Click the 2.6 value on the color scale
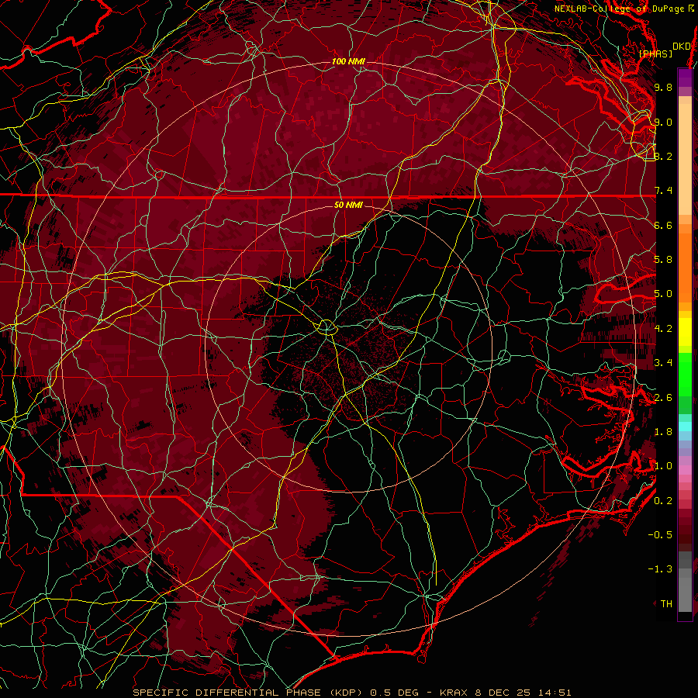This screenshot has height=698, width=698. (x=663, y=398)
